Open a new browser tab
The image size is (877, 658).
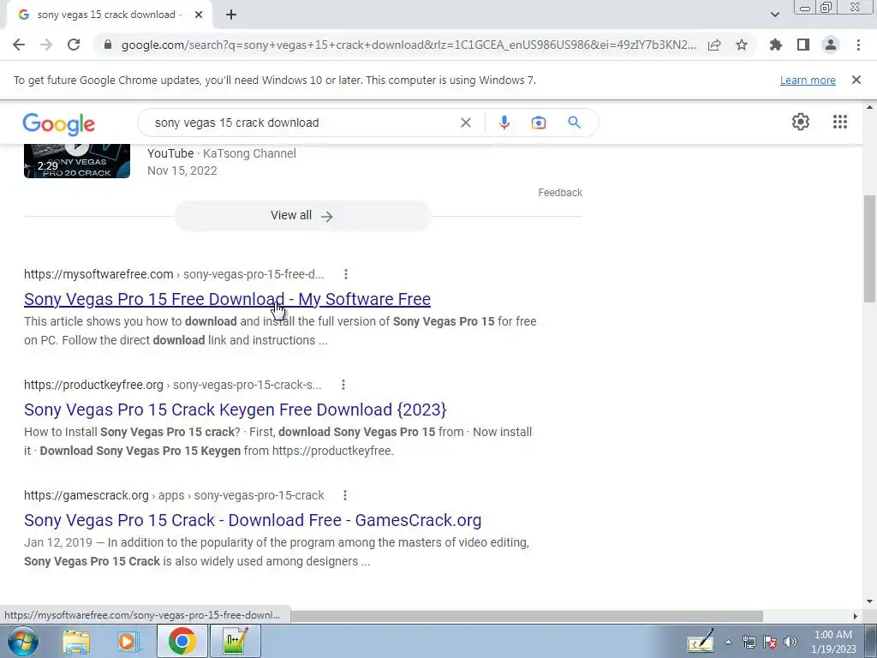(x=231, y=15)
